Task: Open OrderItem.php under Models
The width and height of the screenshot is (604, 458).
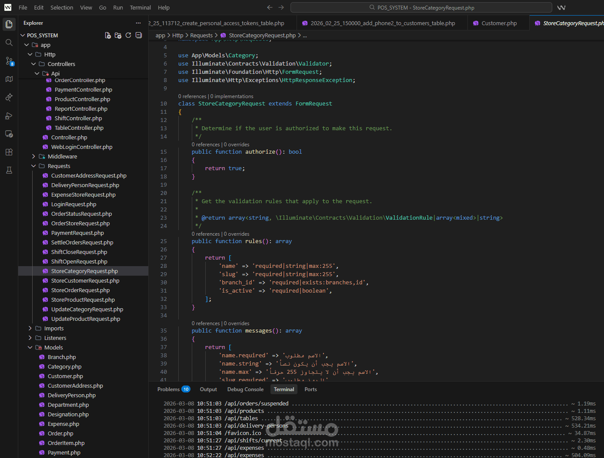Action: click(x=66, y=443)
